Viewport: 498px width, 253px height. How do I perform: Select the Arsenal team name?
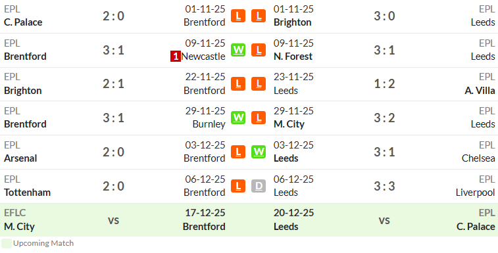20,158
